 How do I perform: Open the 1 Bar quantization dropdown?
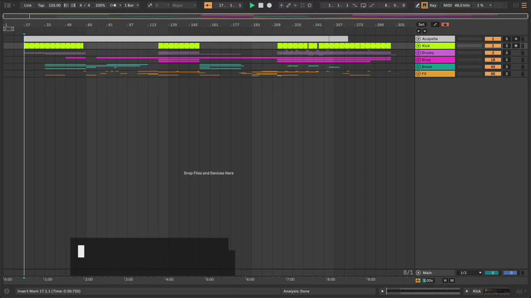(131, 5)
